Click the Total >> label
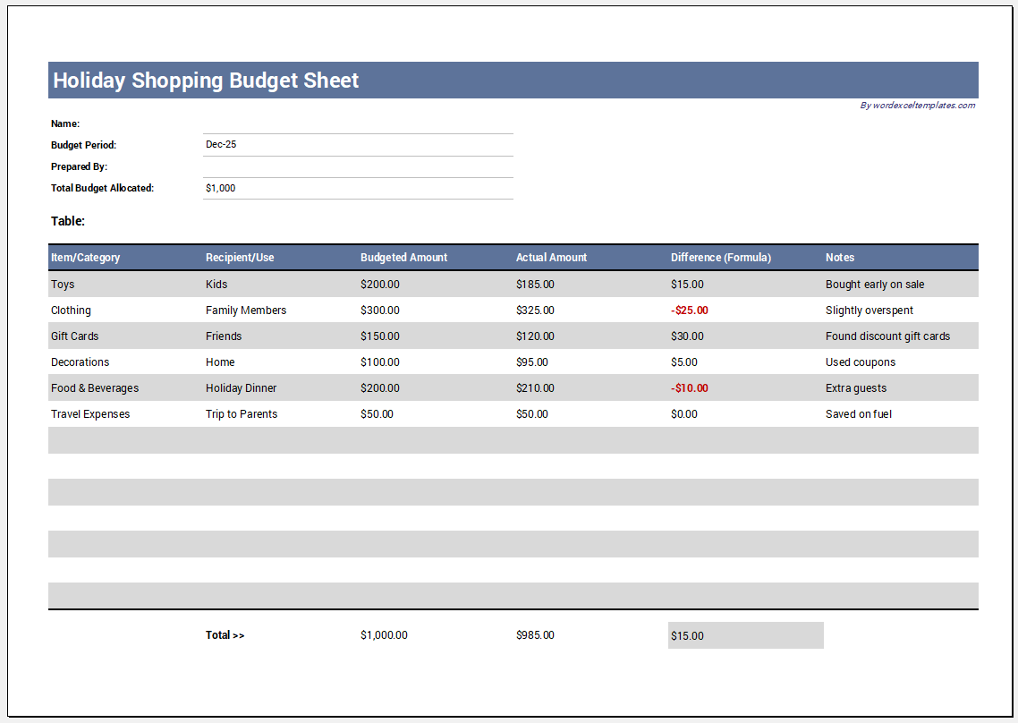This screenshot has height=723, width=1018. [225, 635]
